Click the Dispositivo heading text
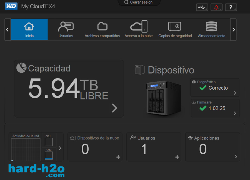250x180 pixels. [x=171, y=70]
